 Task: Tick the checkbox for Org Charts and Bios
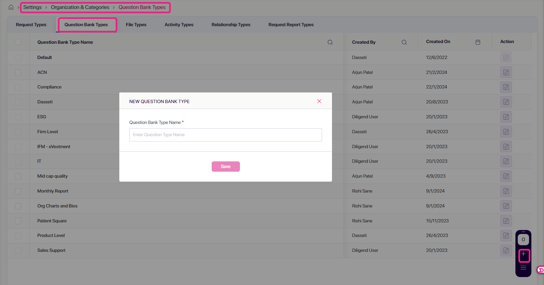click(18, 206)
